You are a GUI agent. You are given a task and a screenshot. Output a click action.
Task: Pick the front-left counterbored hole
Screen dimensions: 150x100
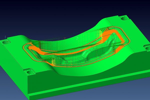(x=30, y=72)
